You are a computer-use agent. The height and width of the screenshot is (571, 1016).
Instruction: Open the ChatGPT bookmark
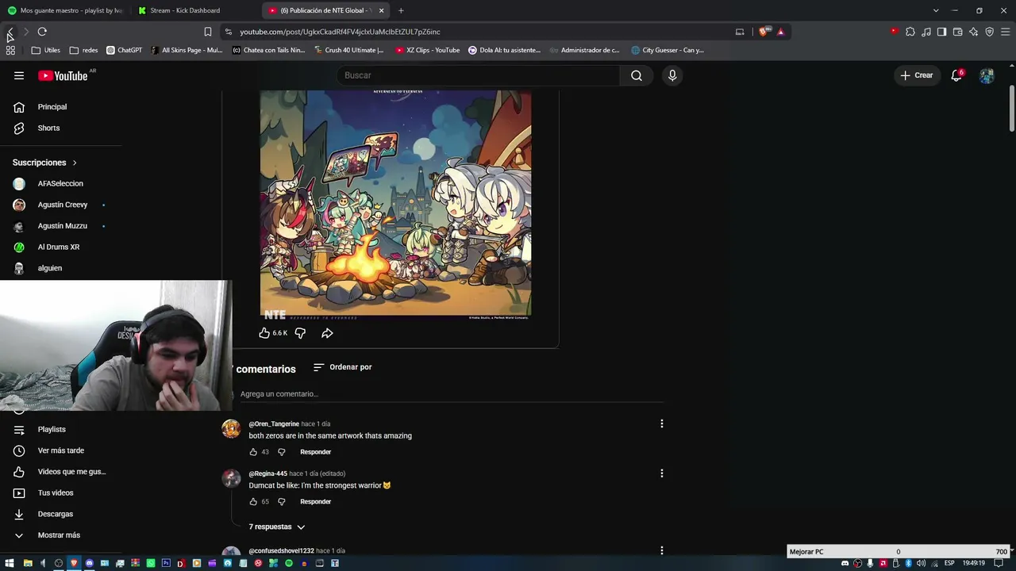pyautogui.click(x=124, y=50)
